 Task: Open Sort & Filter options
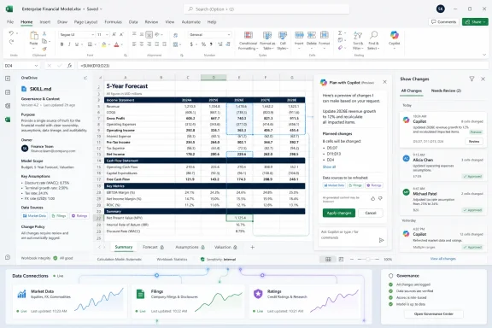pyautogui.click(x=358, y=40)
